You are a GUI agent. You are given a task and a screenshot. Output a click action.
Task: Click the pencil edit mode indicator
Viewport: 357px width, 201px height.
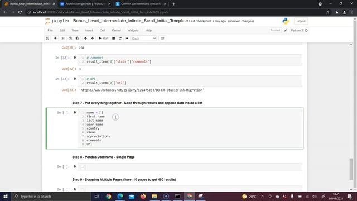pyautogui.click(x=285, y=30)
